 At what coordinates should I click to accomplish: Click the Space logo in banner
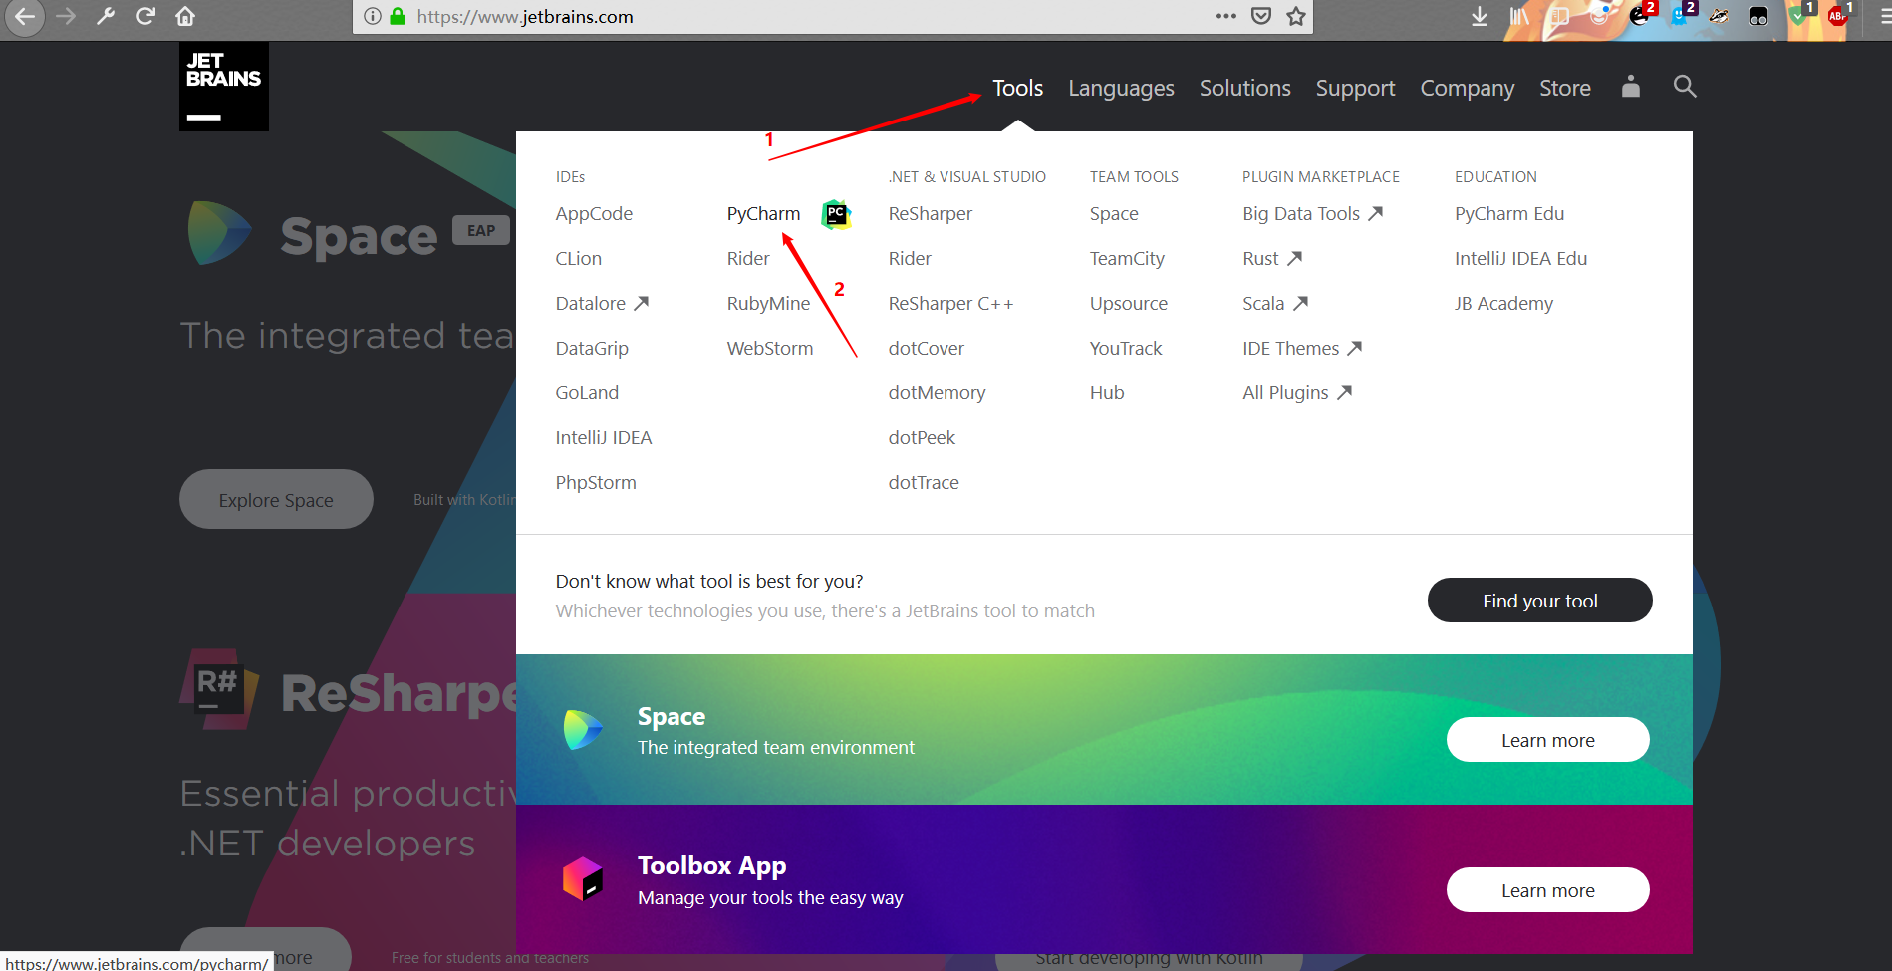pyautogui.click(x=583, y=729)
